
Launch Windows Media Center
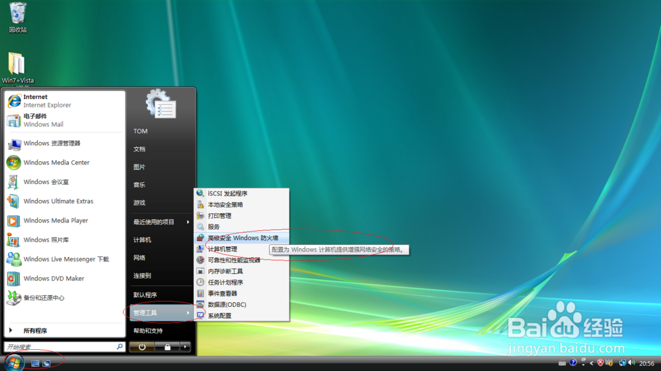point(64,162)
